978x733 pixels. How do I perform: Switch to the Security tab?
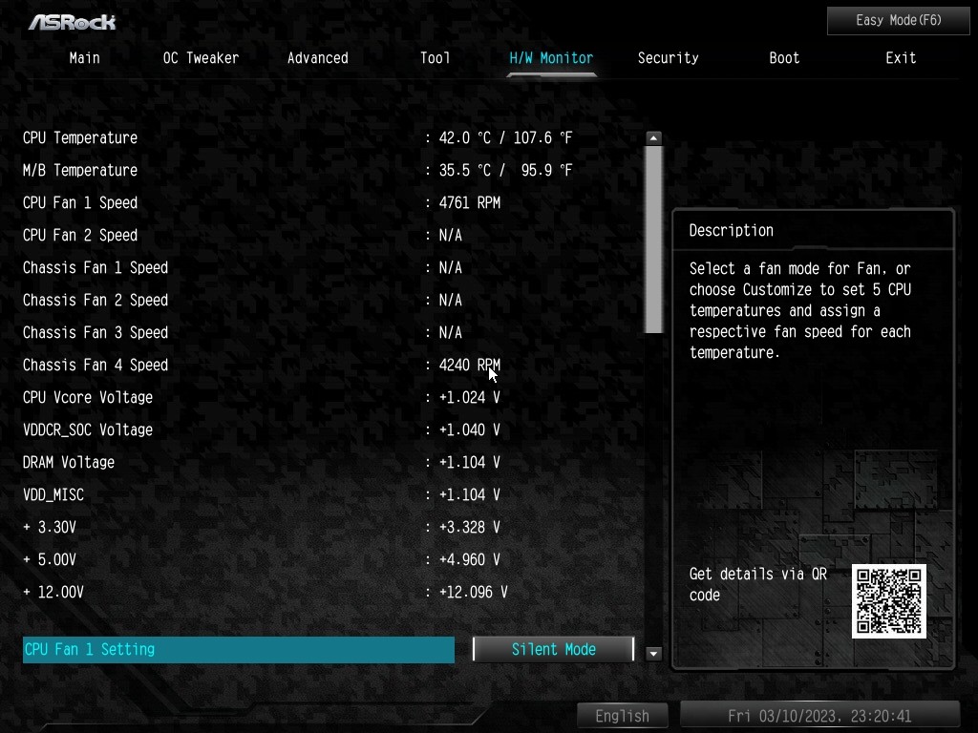tap(668, 58)
